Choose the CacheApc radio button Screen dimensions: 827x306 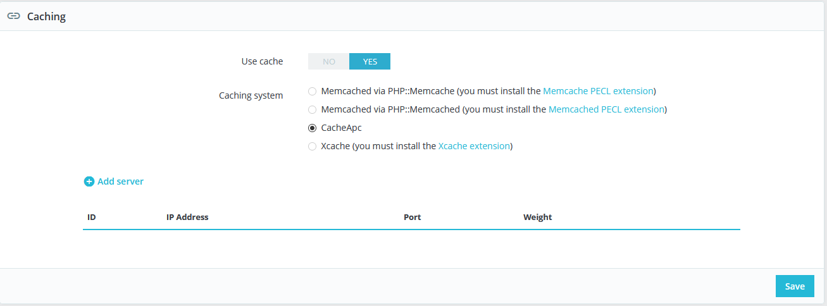point(312,128)
